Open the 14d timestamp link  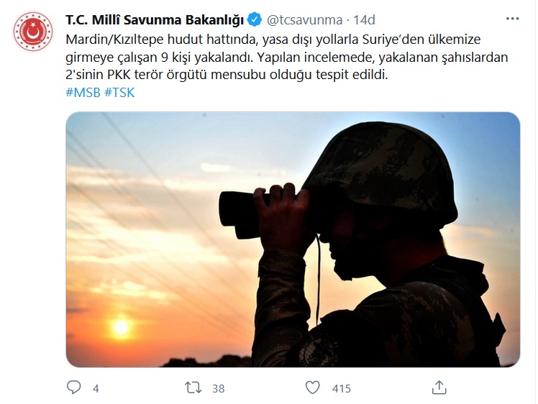point(364,20)
